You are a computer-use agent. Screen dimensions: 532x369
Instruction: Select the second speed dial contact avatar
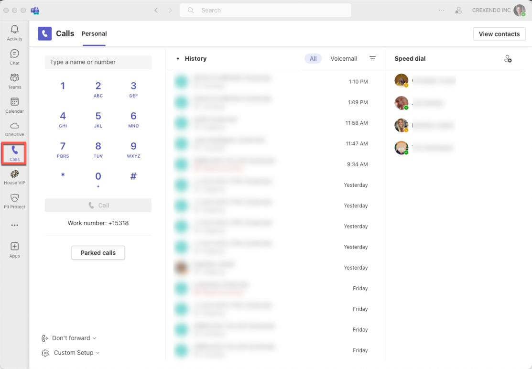[402, 103]
